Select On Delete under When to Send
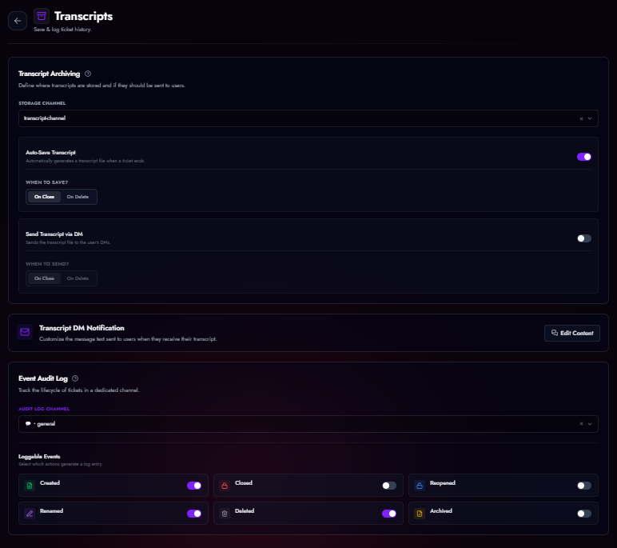 (78, 278)
